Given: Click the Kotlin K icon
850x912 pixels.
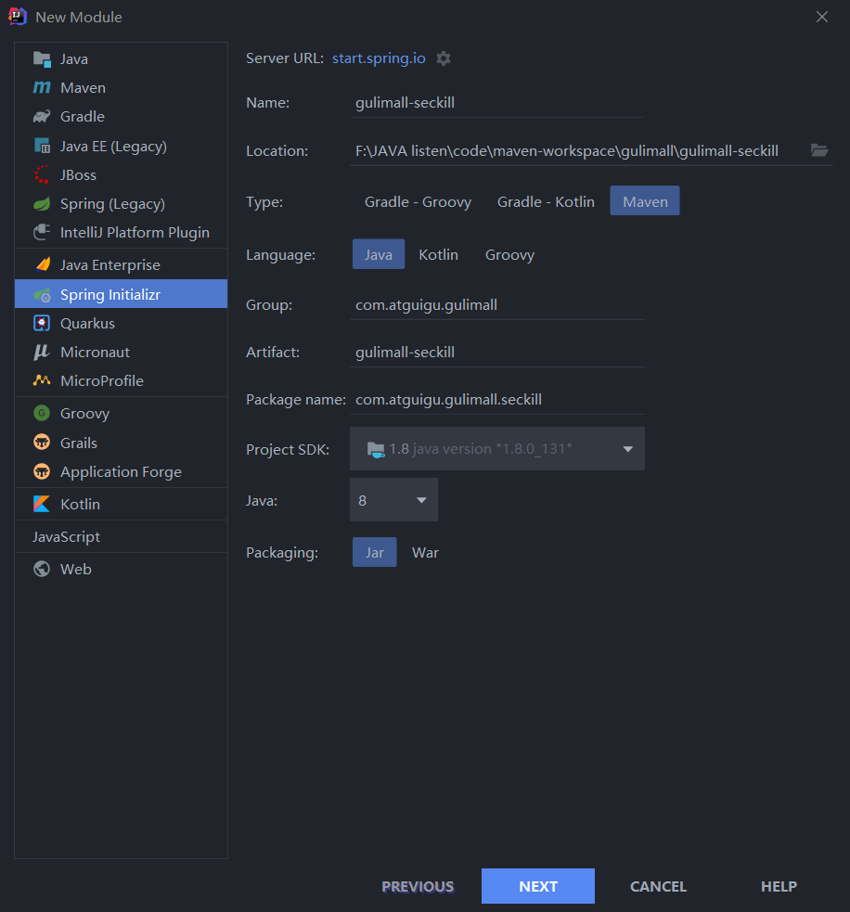Looking at the screenshot, I should (x=42, y=504).
